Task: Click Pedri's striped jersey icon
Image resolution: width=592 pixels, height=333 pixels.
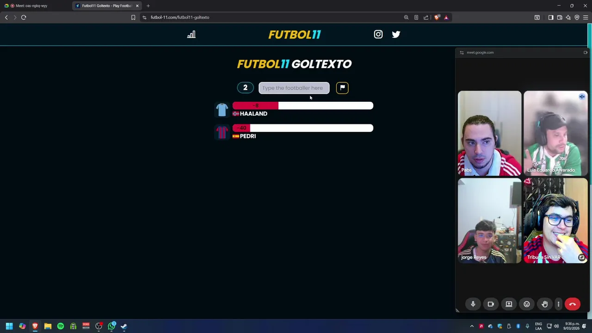Action: tap(222, 132)
